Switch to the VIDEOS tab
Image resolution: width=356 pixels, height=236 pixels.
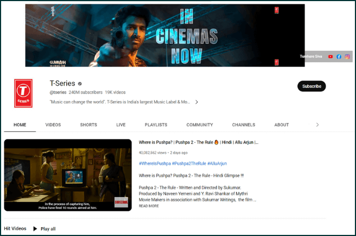pos(53,125)
